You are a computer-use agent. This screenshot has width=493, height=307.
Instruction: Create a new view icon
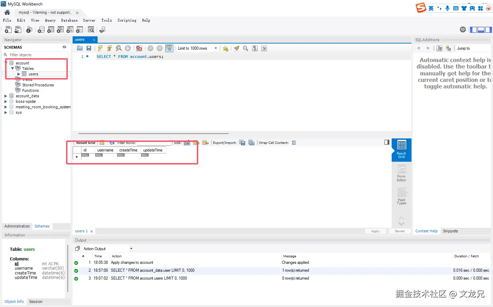pos(60,30)
